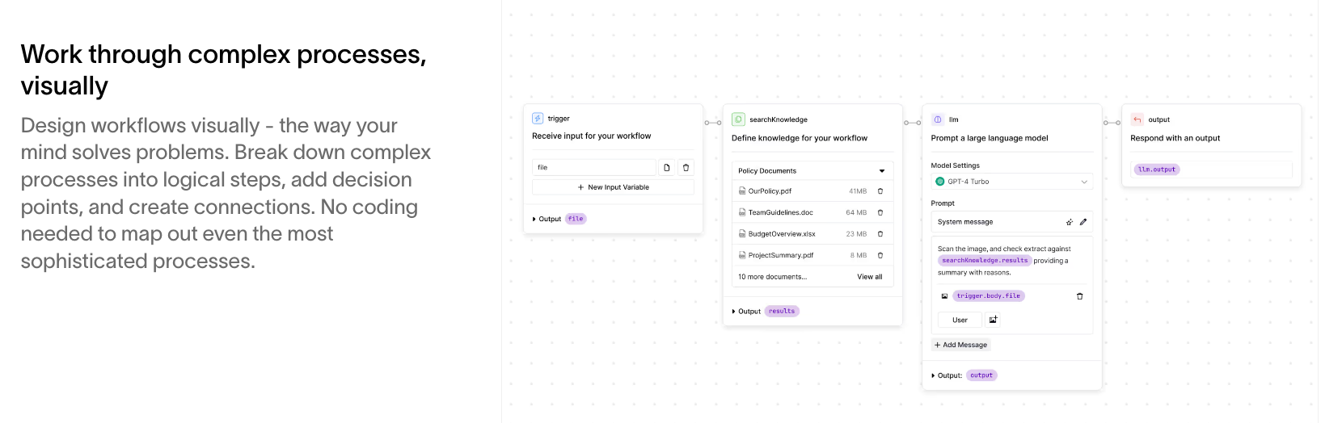The height and width of the screenshot is (423, 1321).
Task: Remove ProjectSummary.pdf with its trash icon
Action: pos(880,255)
